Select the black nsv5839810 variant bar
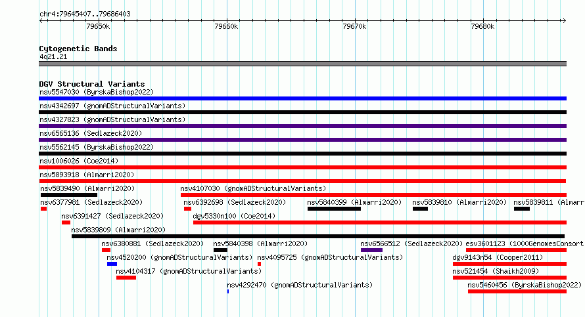585x317 pixels. tap(421, 209)
